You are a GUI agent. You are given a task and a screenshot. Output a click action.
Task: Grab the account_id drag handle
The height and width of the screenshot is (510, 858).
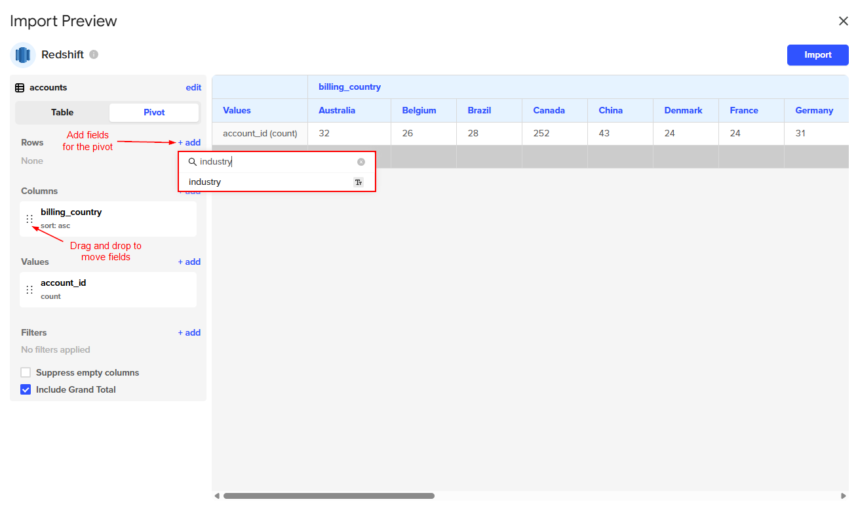(29, 290)
